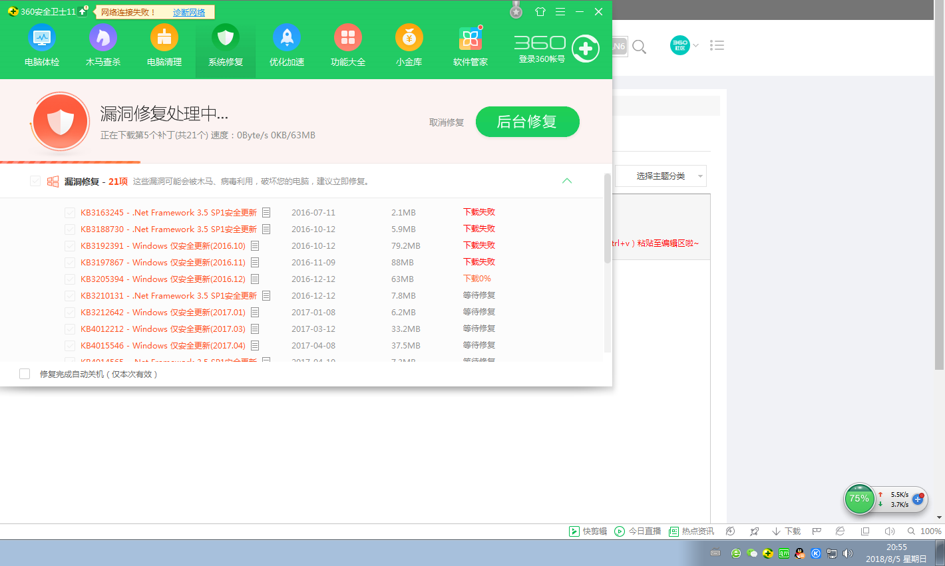Select all vulnerabilities with the header checkbox
Image resolution: width=945 pixels, height=566 pixels.
[35, 181]
